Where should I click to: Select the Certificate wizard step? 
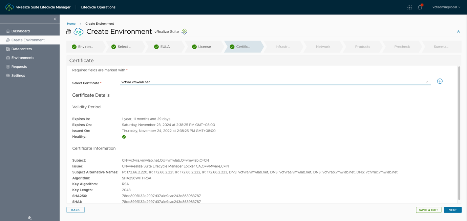click(243, 47)
